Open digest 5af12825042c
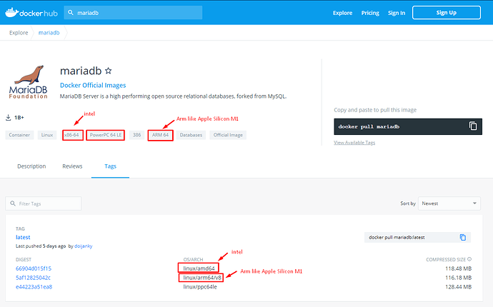Screen dimensions: 493x307 [33, 278]
